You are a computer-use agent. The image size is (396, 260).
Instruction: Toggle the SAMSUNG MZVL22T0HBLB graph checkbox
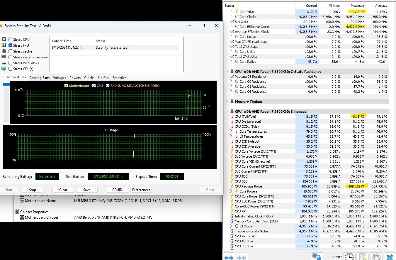tap(108, 86)
